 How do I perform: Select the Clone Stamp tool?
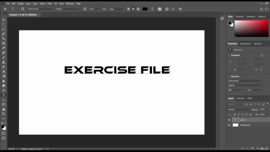4,62
